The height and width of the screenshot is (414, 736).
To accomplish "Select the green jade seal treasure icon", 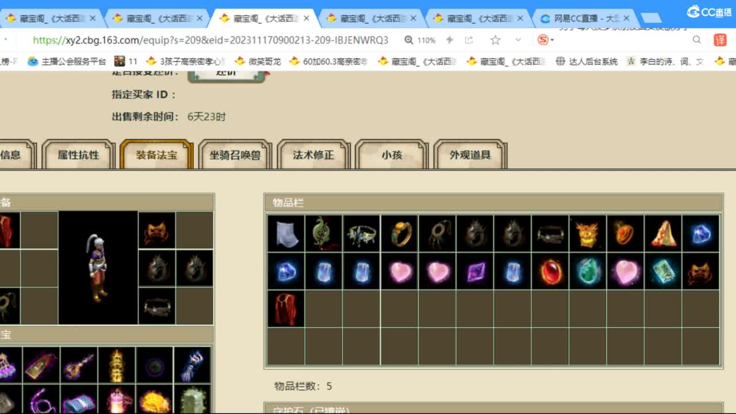I will pyautogui.click(x=193, y=399).
